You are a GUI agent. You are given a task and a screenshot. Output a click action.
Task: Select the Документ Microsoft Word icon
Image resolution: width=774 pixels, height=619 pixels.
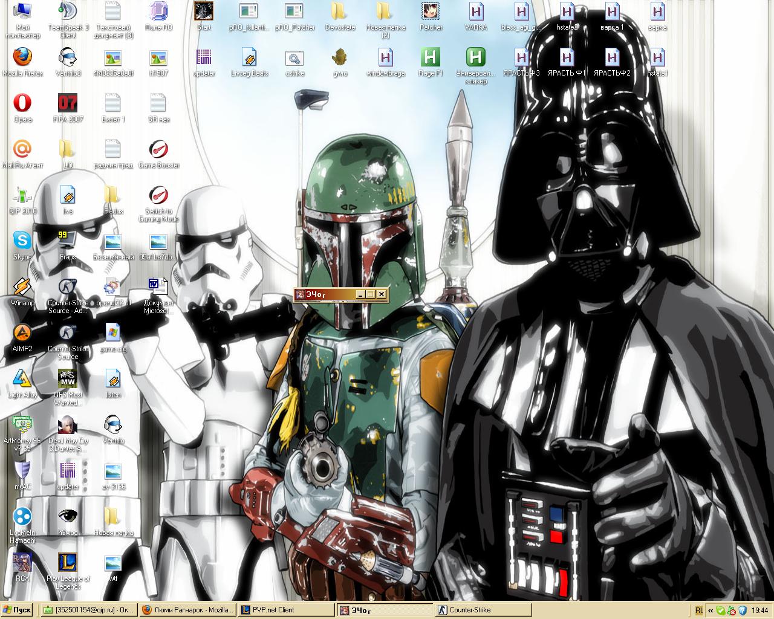(158, 296)
